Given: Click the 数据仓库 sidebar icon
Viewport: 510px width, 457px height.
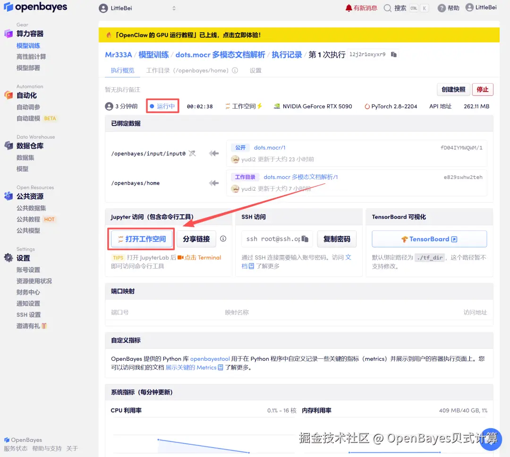Looking at the screenshot, I should coord(8,145).
